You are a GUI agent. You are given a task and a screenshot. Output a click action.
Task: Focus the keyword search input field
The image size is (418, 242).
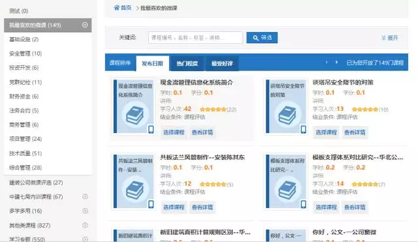(x=195, y=38)
